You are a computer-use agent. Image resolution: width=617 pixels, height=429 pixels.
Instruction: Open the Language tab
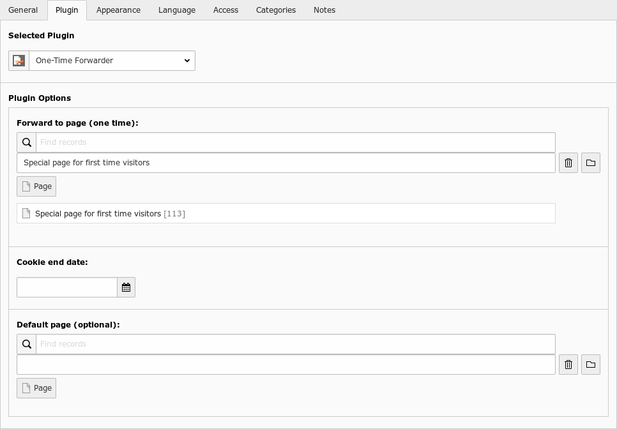[x=177, y=10]
